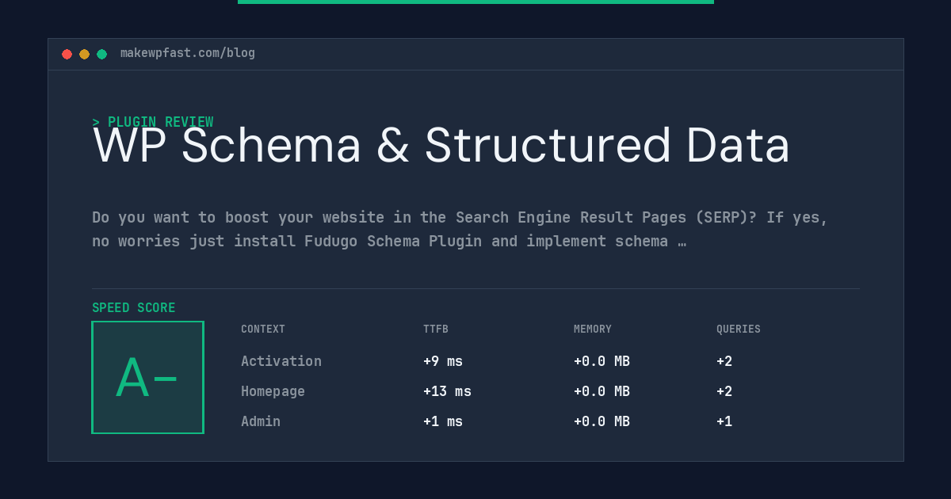Click the '+9 ms' TTFB value
This screenshot has width=951, height=499.
click(x=443, y=361)
